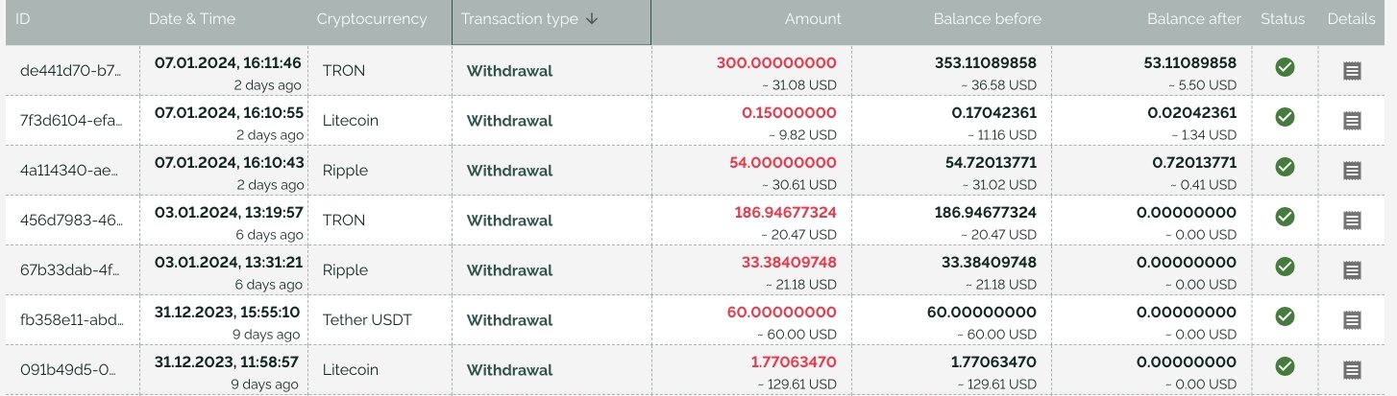Screen dimensions: 1397x396
Task: Click the Balance before column header
Action: (x=988, y=19)
